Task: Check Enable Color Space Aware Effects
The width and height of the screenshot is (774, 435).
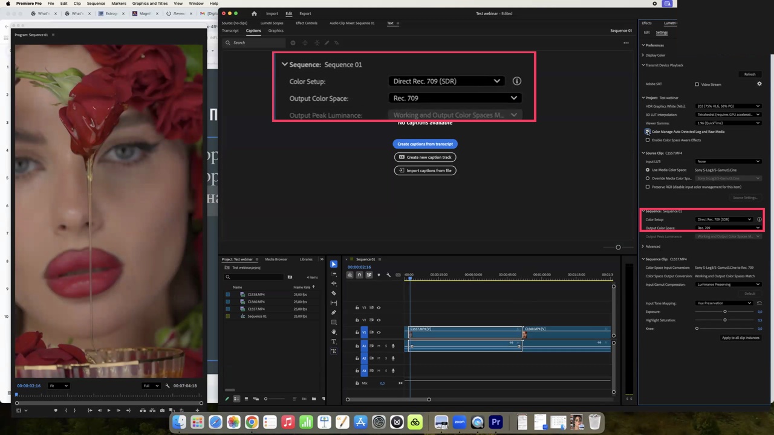Action: tap(648, 140)
